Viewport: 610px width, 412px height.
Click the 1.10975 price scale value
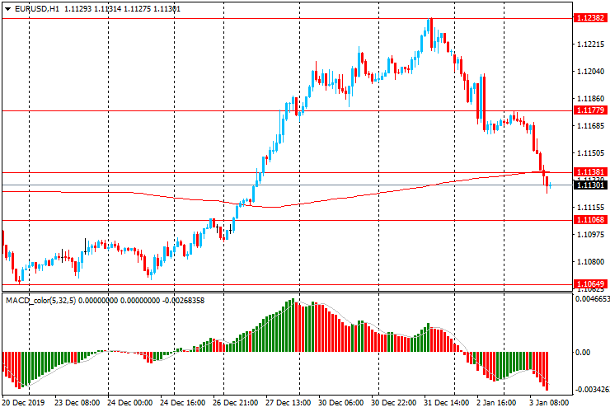click(591, 235)
